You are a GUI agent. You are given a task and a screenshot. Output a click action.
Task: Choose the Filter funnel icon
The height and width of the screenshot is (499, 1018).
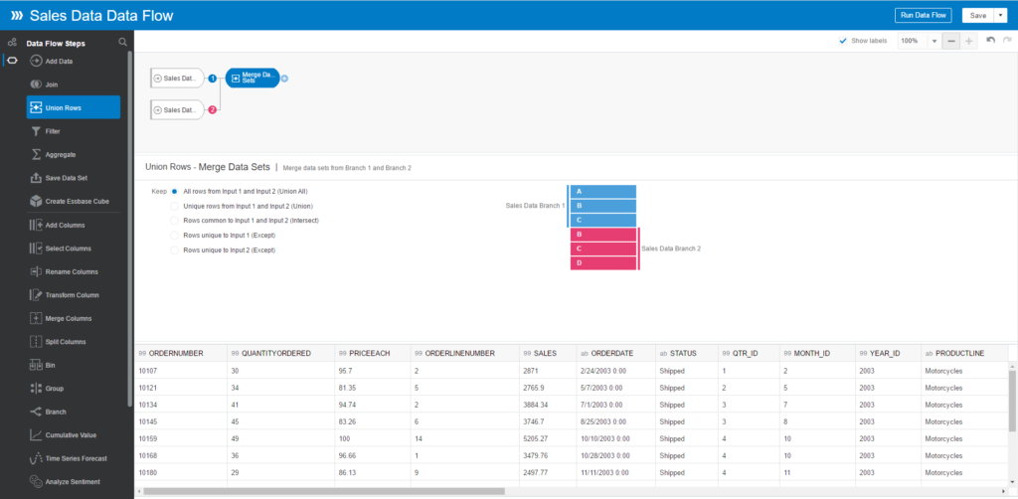(x=37, y=131)
